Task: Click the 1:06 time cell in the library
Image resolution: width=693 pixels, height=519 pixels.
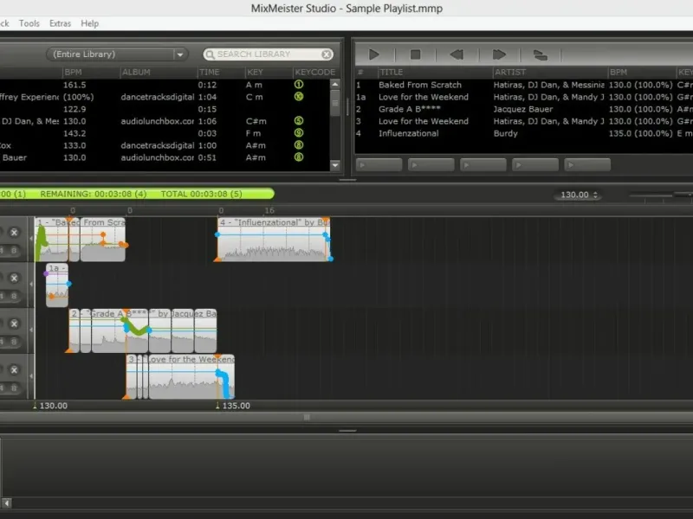Action: pos(207,121)
